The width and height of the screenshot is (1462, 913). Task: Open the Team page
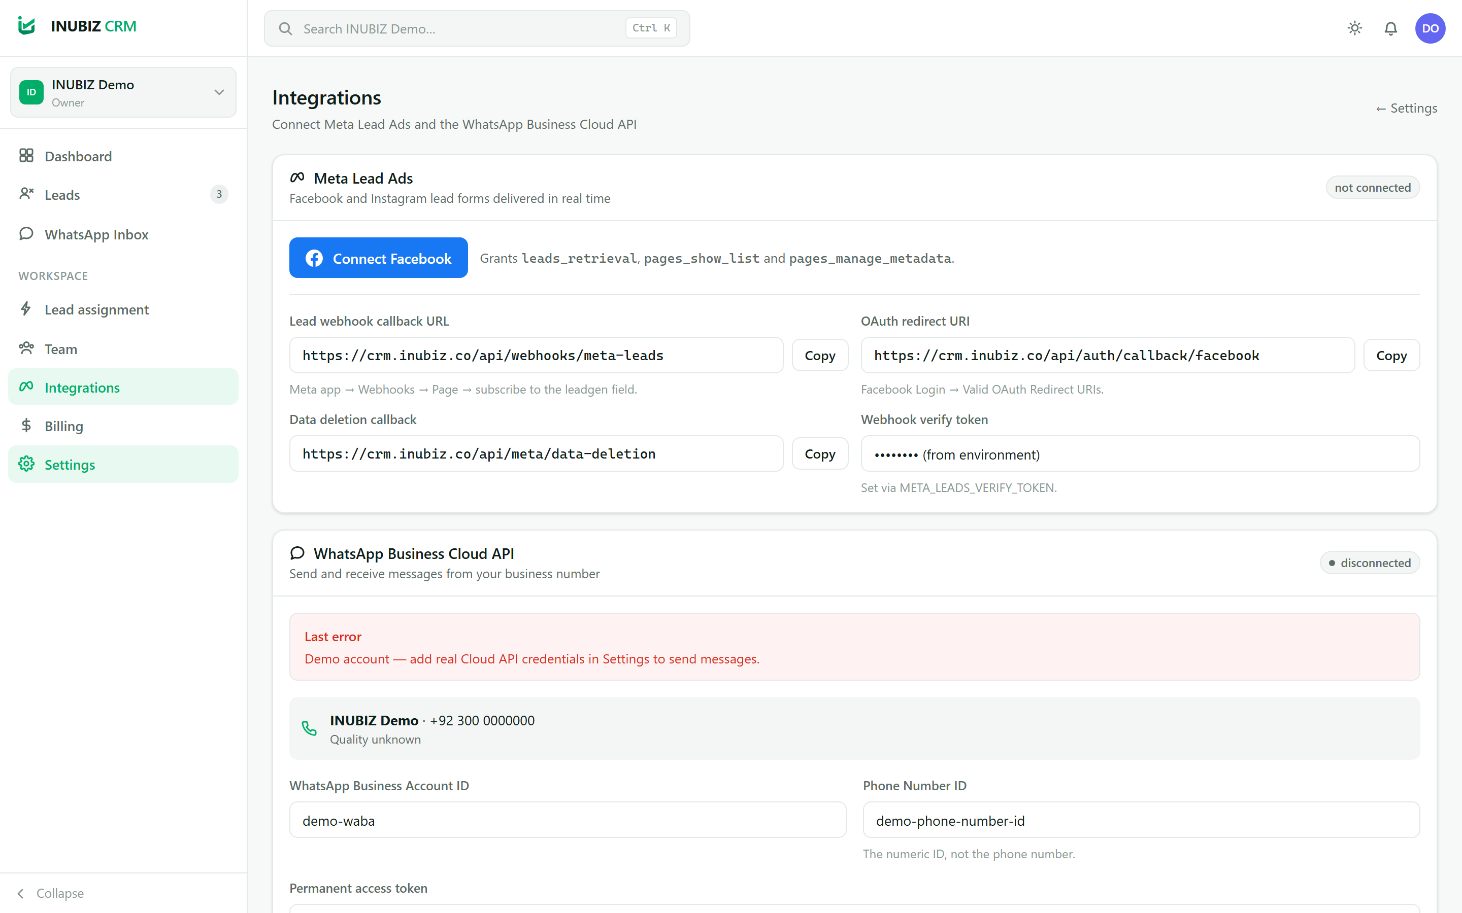click(x=123, y=349)
